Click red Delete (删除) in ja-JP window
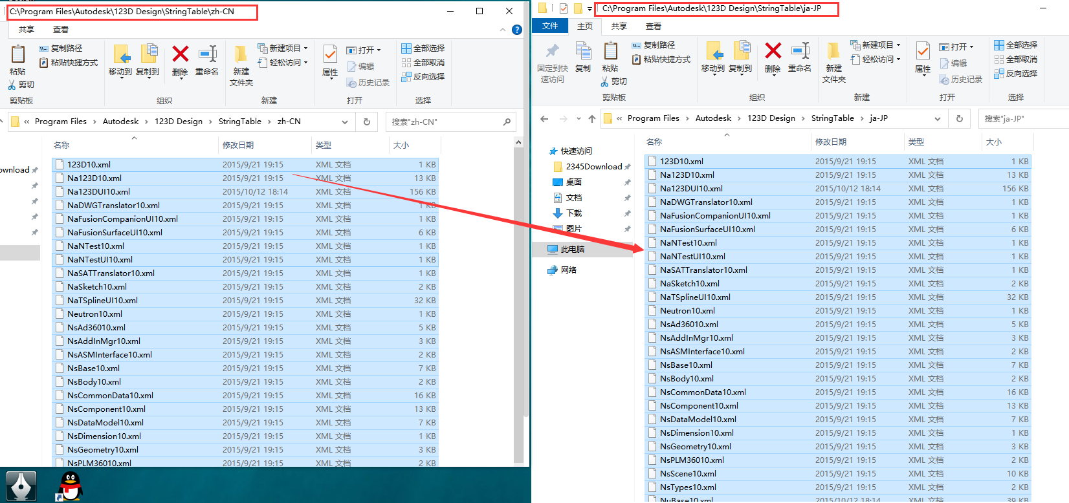Viewport: 1069px width, 503px height. coord(773,58)
